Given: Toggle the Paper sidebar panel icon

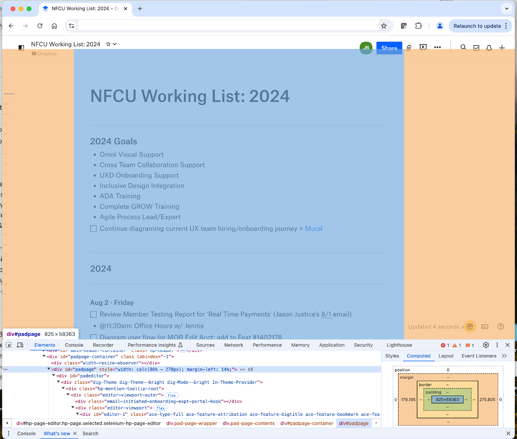Looking at the screenshot, I should click(21, 48).
